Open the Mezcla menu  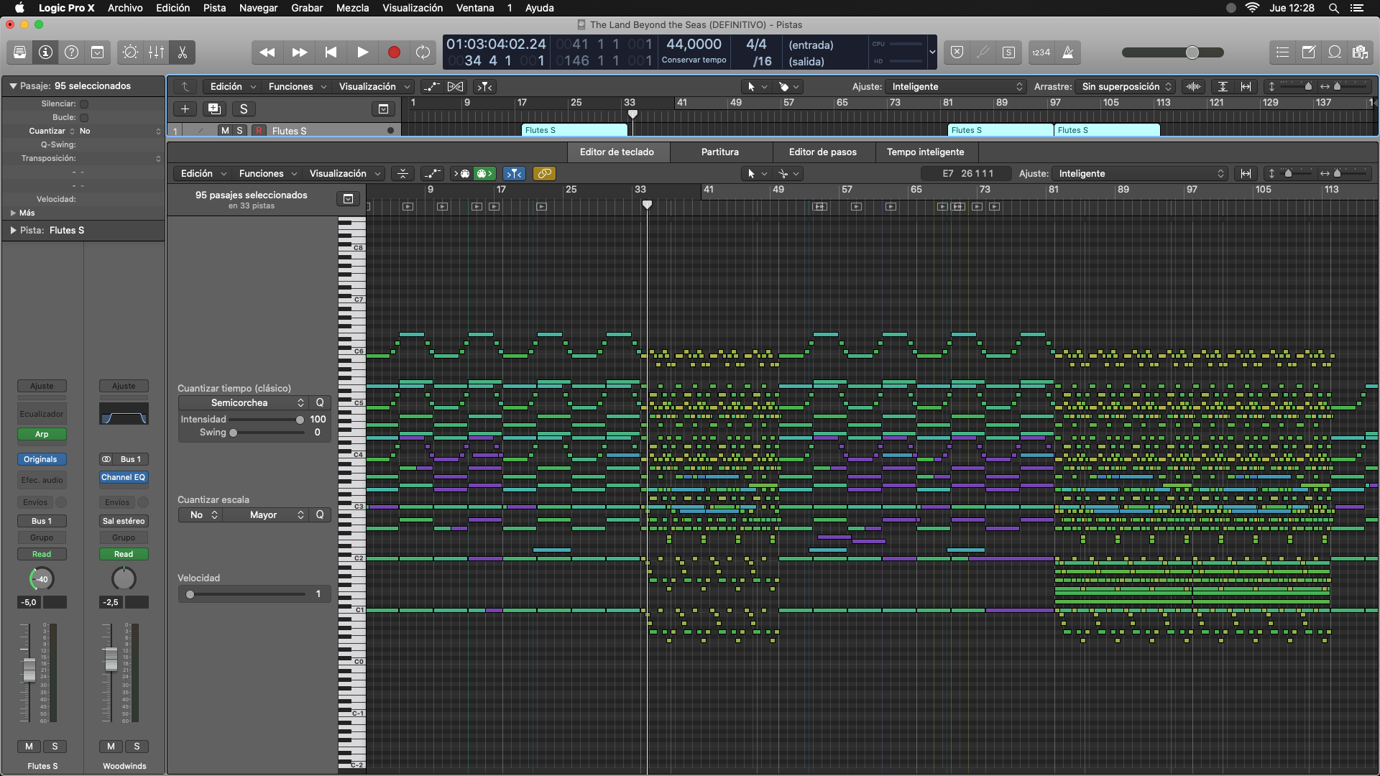(x=352, y=8)
